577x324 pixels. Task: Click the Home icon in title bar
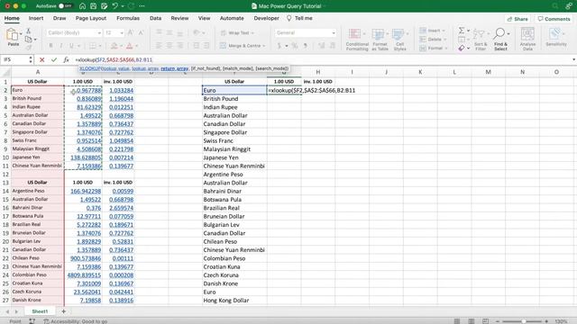coord(82,6)
